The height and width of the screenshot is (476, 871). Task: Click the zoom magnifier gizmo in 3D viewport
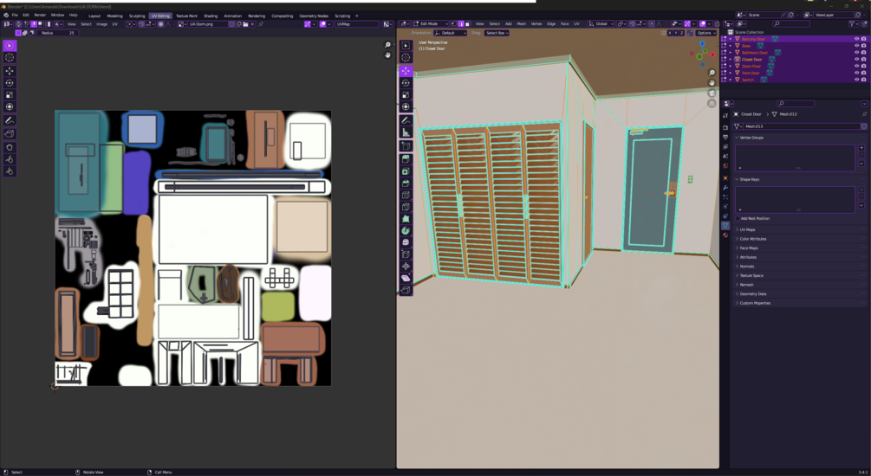(x=712, y=73)
